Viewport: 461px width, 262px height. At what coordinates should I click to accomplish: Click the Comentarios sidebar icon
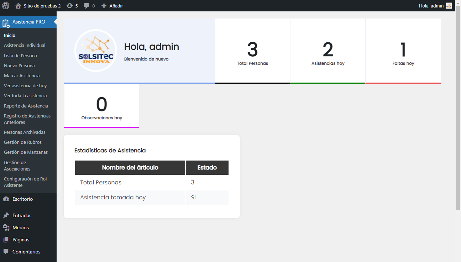6,252
